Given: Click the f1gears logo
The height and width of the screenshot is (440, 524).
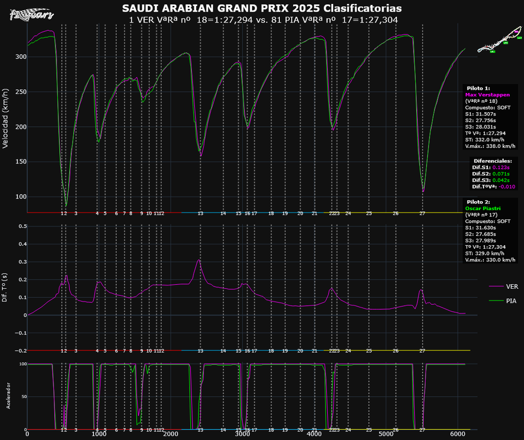Looking at the screenshot, I should coord(32,14).
